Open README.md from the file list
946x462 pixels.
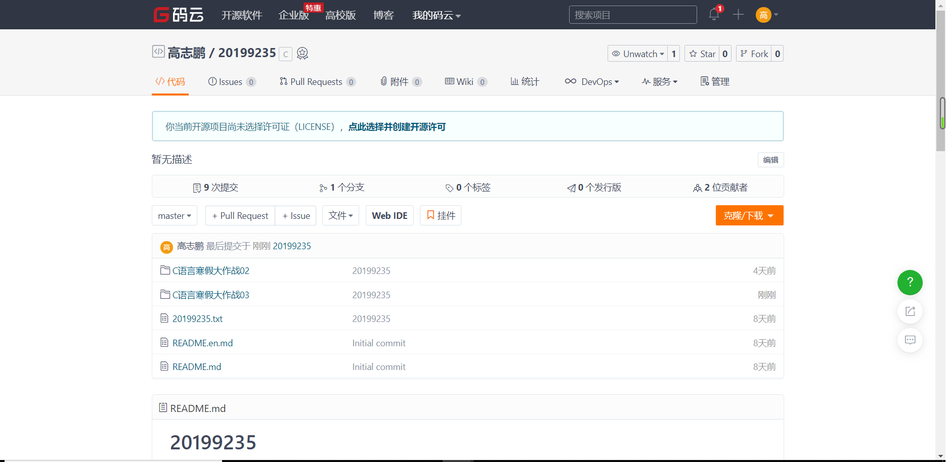pyautogui.click(x=197, y=367)
